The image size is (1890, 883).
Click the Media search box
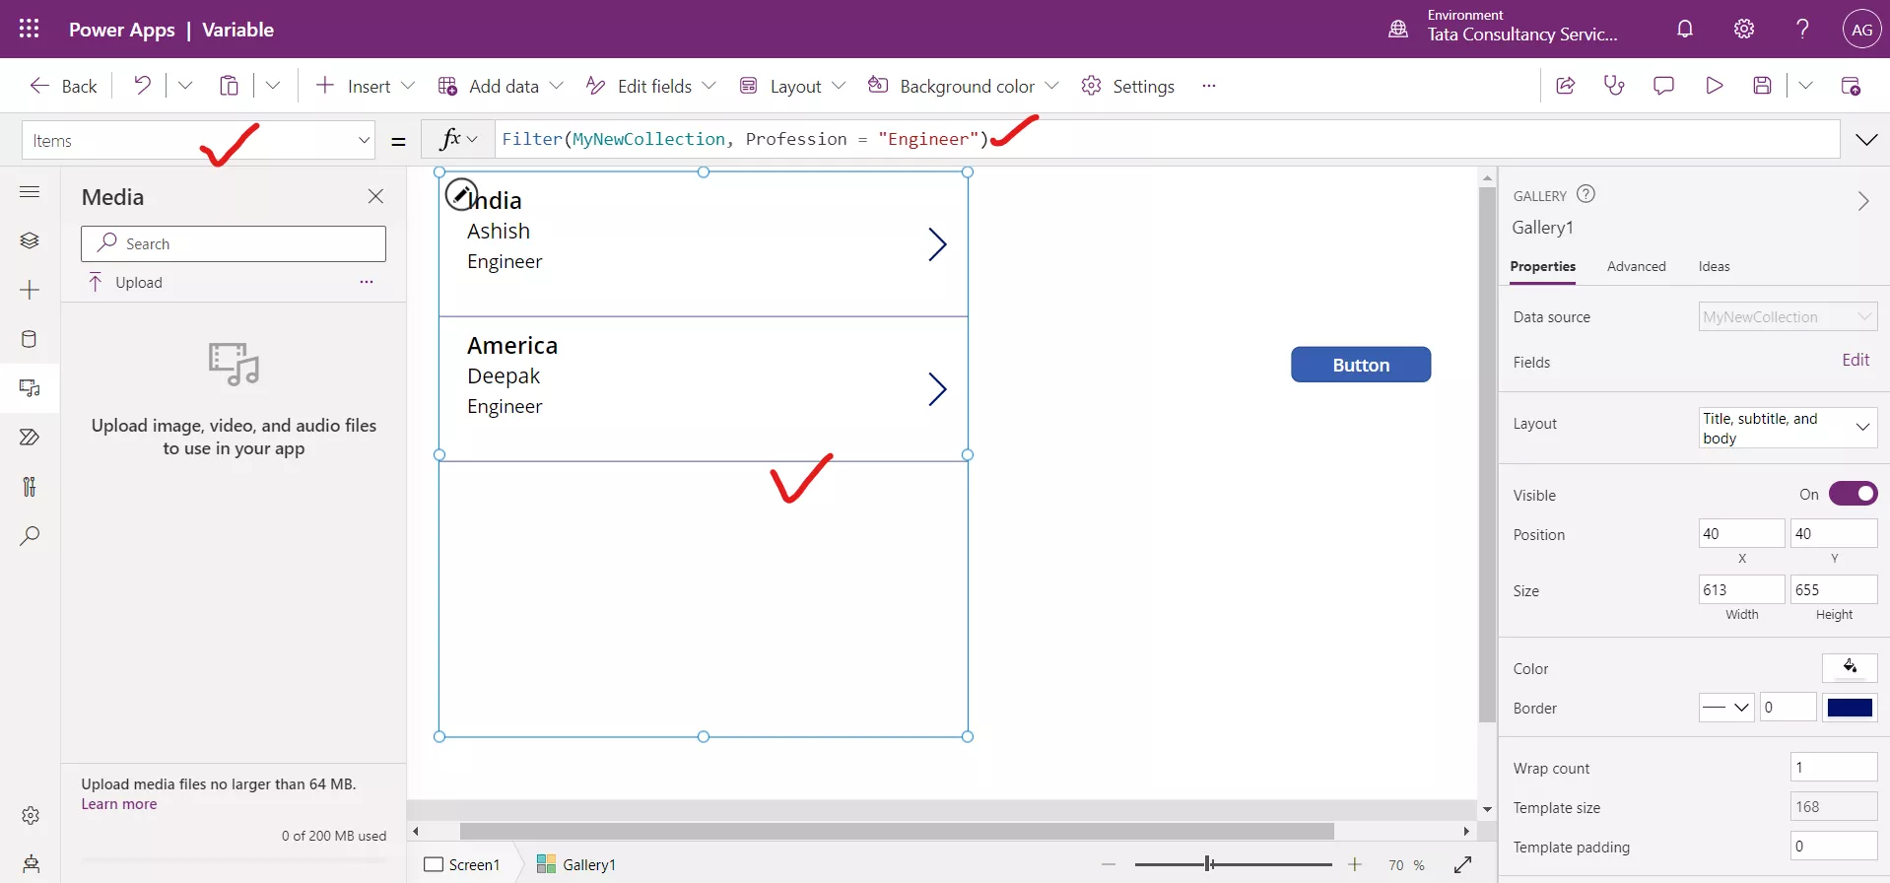[234, 243]
